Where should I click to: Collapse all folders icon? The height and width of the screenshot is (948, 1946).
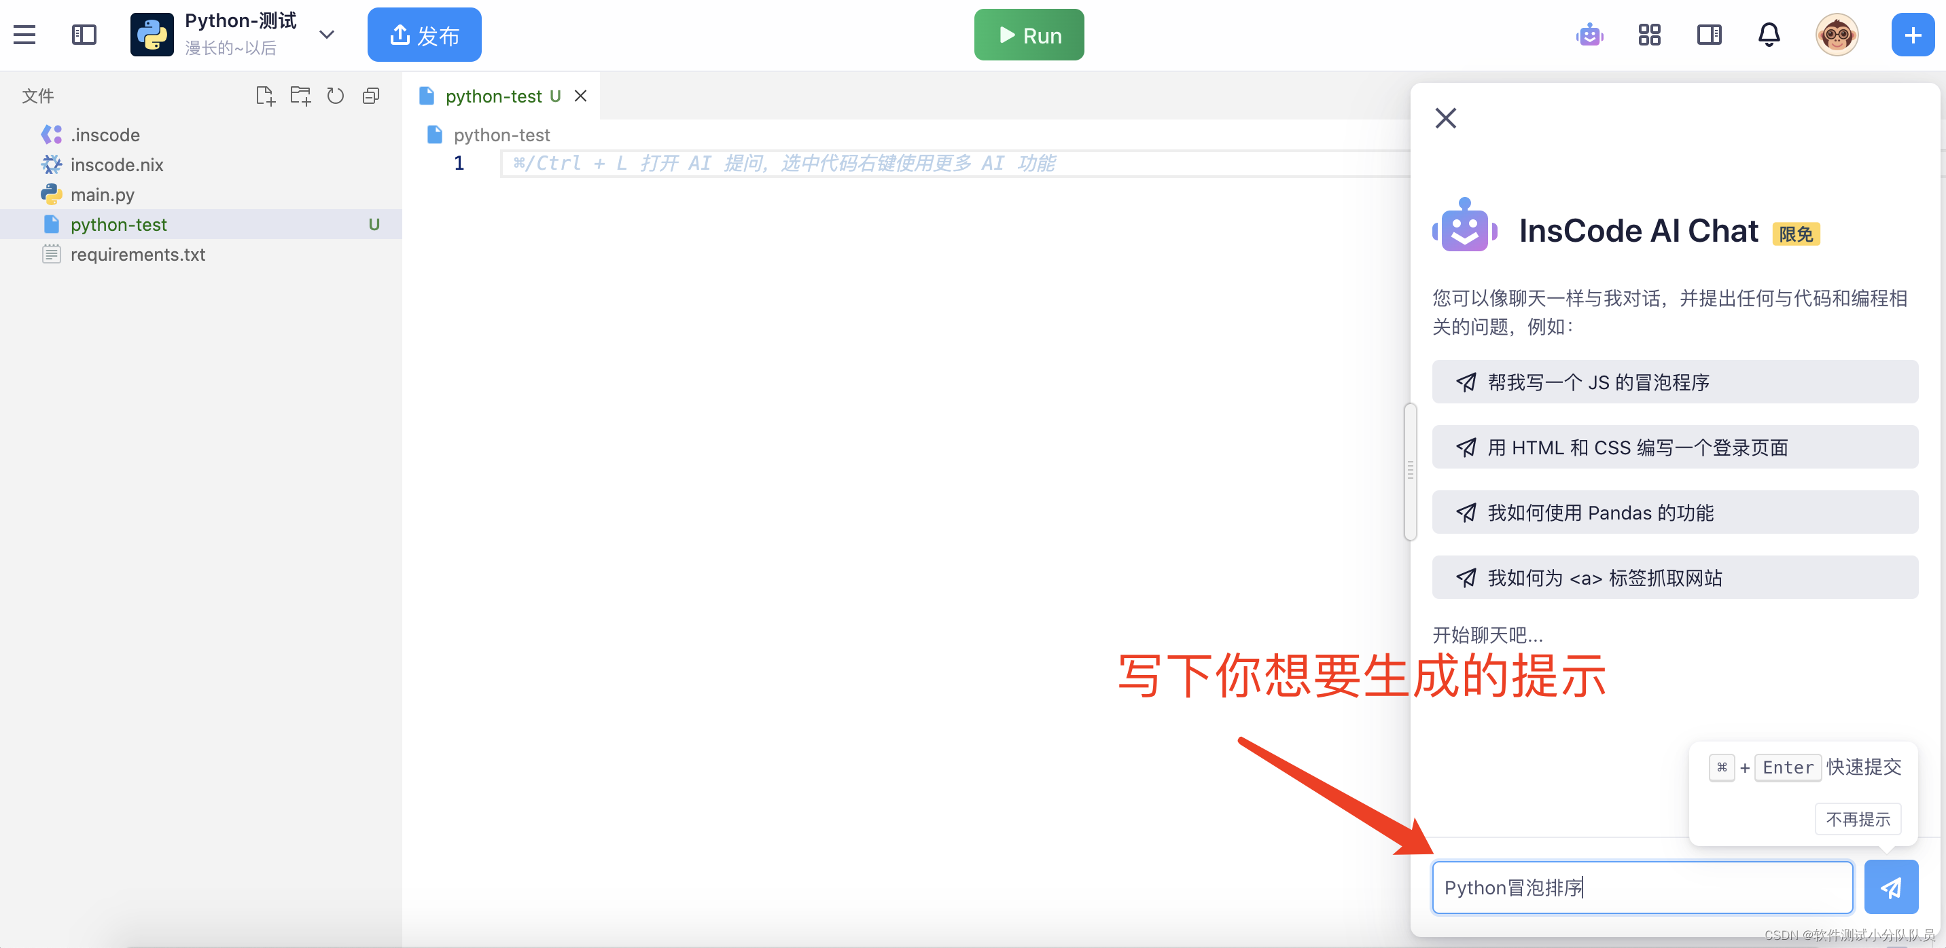pos(371,96)
